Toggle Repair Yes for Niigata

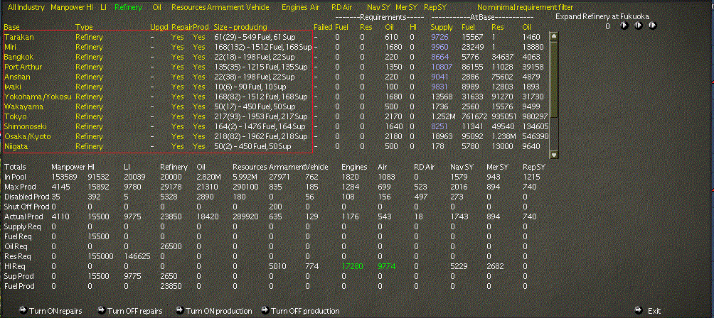pos(178,147)
